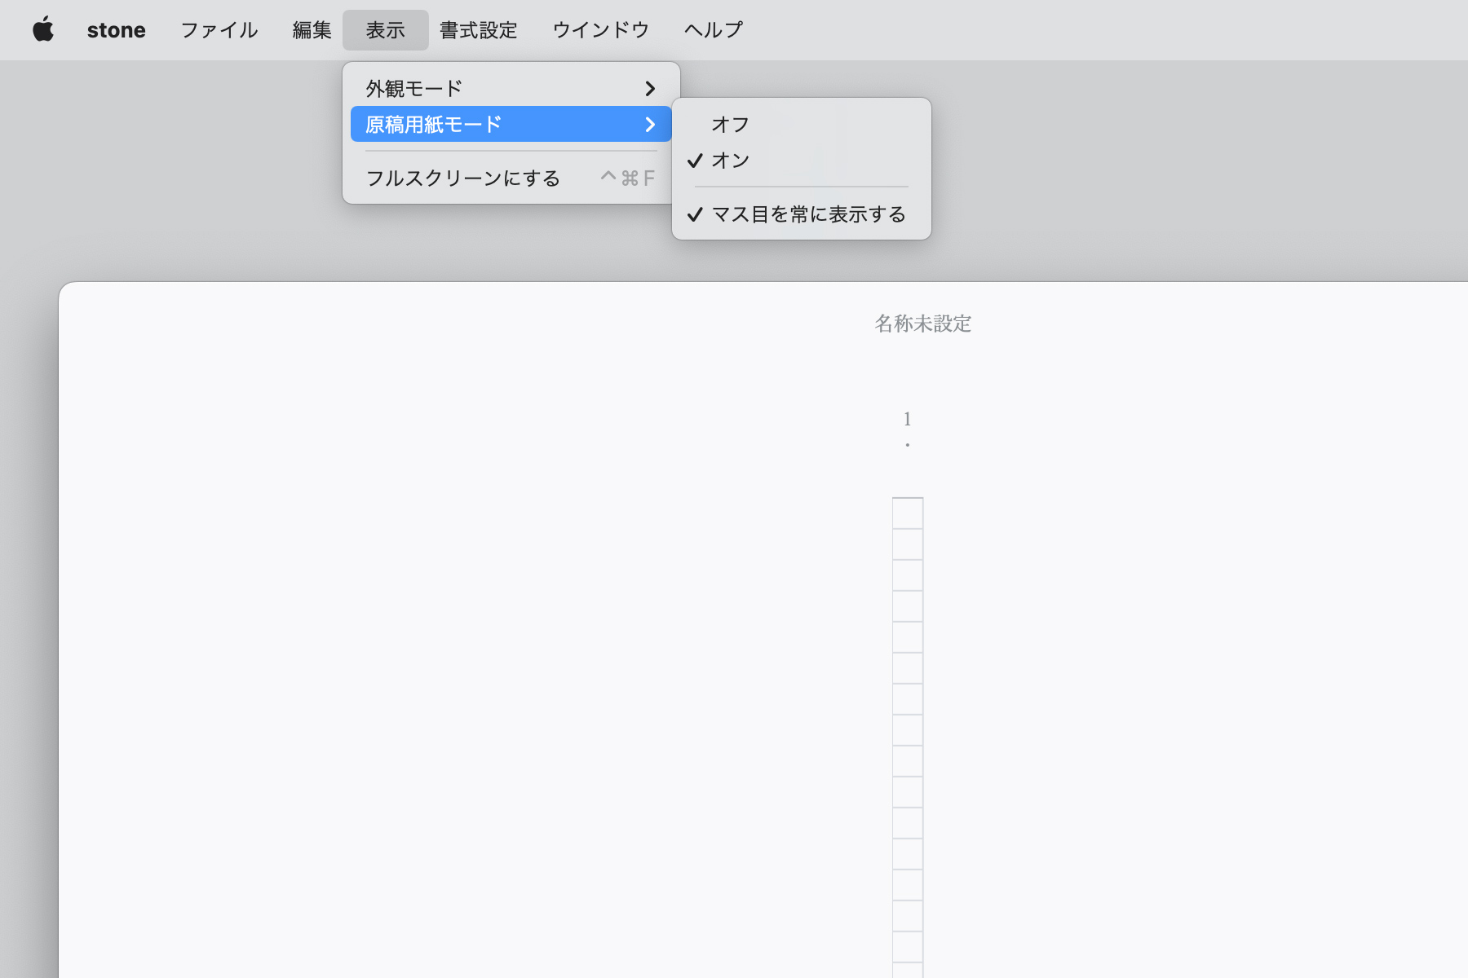Open the 書式設定 menu
Screen dimensions: 1468x978
coord(478,30)
